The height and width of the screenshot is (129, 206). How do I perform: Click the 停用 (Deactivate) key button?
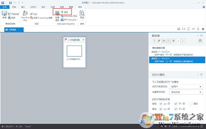click(x=65, y=12)
